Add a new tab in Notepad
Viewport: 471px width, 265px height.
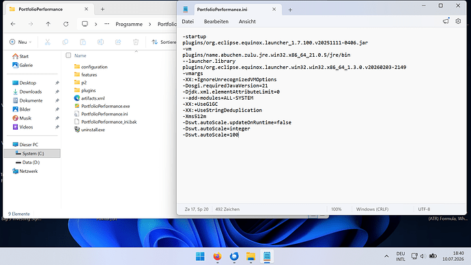(x=290, y=10)
